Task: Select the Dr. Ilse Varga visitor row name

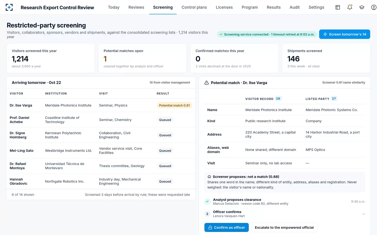Action: coord(21,105)
